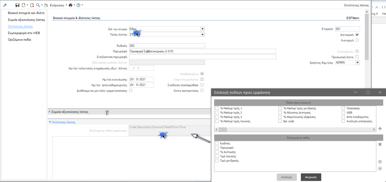Move selected field up with arrow icon
The width and height of the screenshot is (386, 182).
click(380, 162)
